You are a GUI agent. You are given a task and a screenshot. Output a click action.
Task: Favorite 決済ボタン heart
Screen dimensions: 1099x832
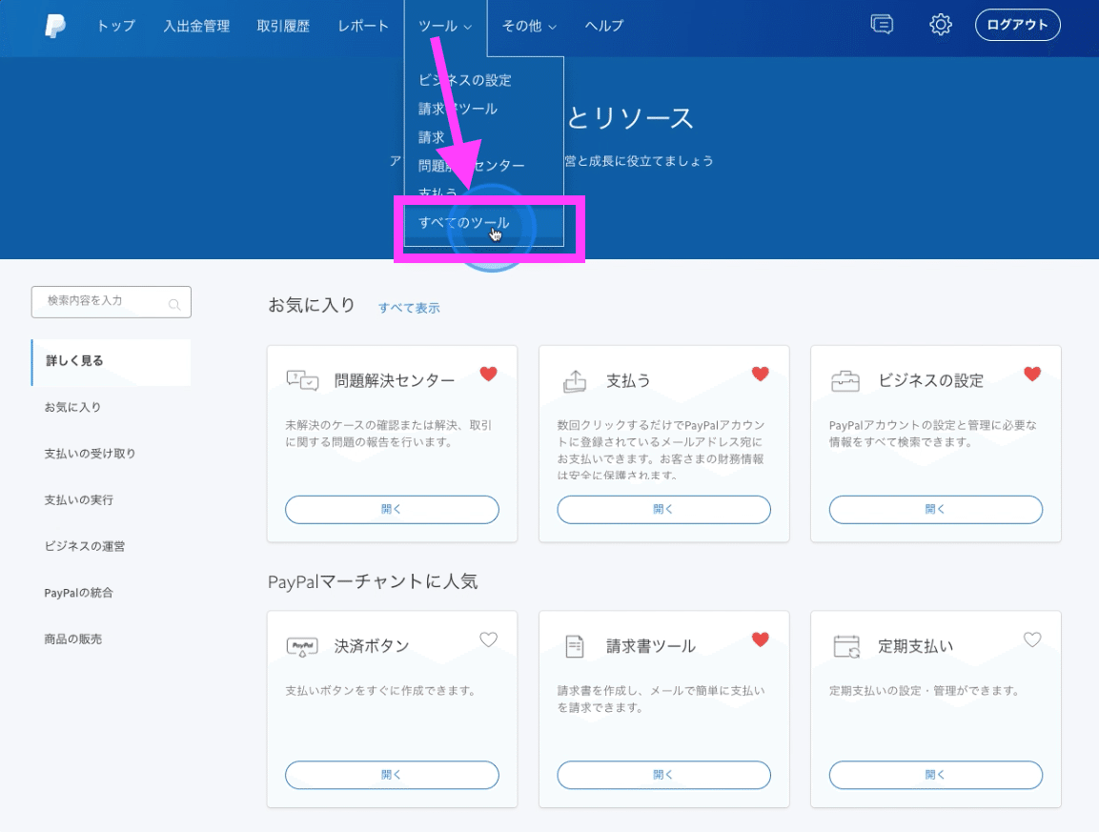[x=489, y=639]
